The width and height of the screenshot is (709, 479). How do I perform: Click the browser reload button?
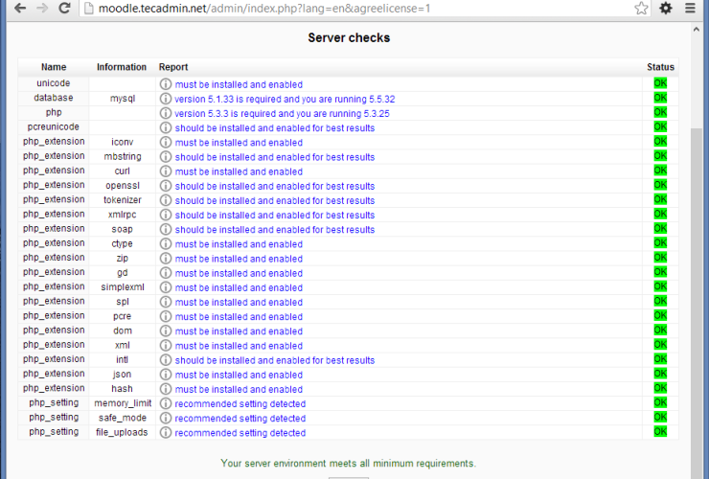(x=64, y=9)
